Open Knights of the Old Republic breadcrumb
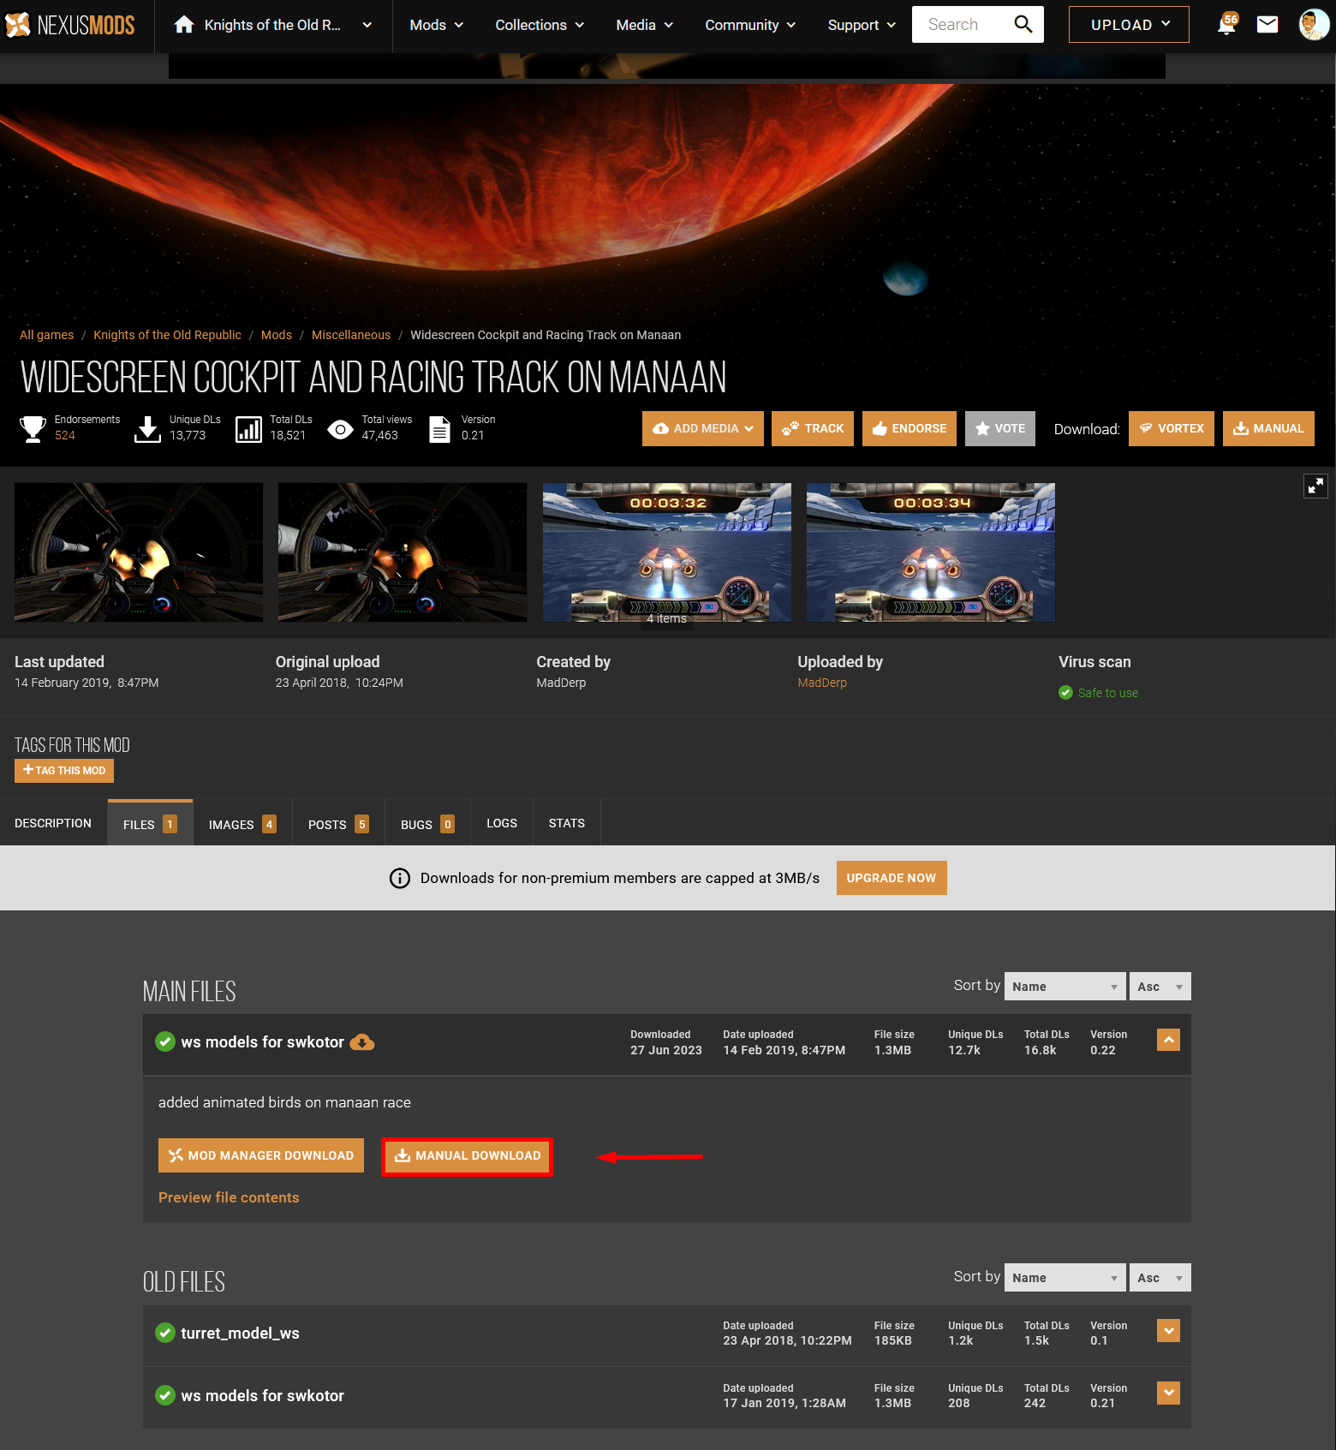 [167, 335]
